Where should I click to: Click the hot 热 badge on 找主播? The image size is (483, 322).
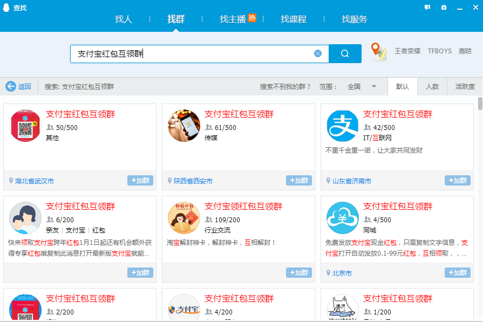tap(252, 18)
